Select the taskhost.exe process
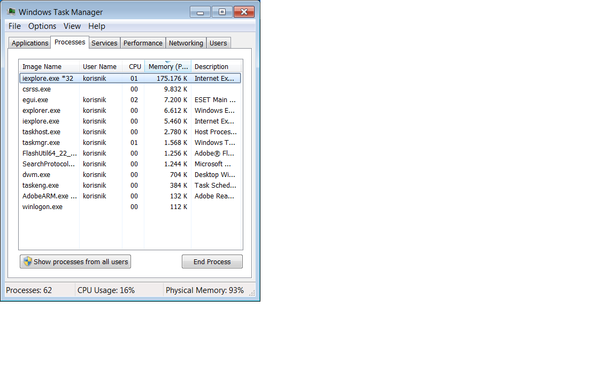 click(130, 132)
